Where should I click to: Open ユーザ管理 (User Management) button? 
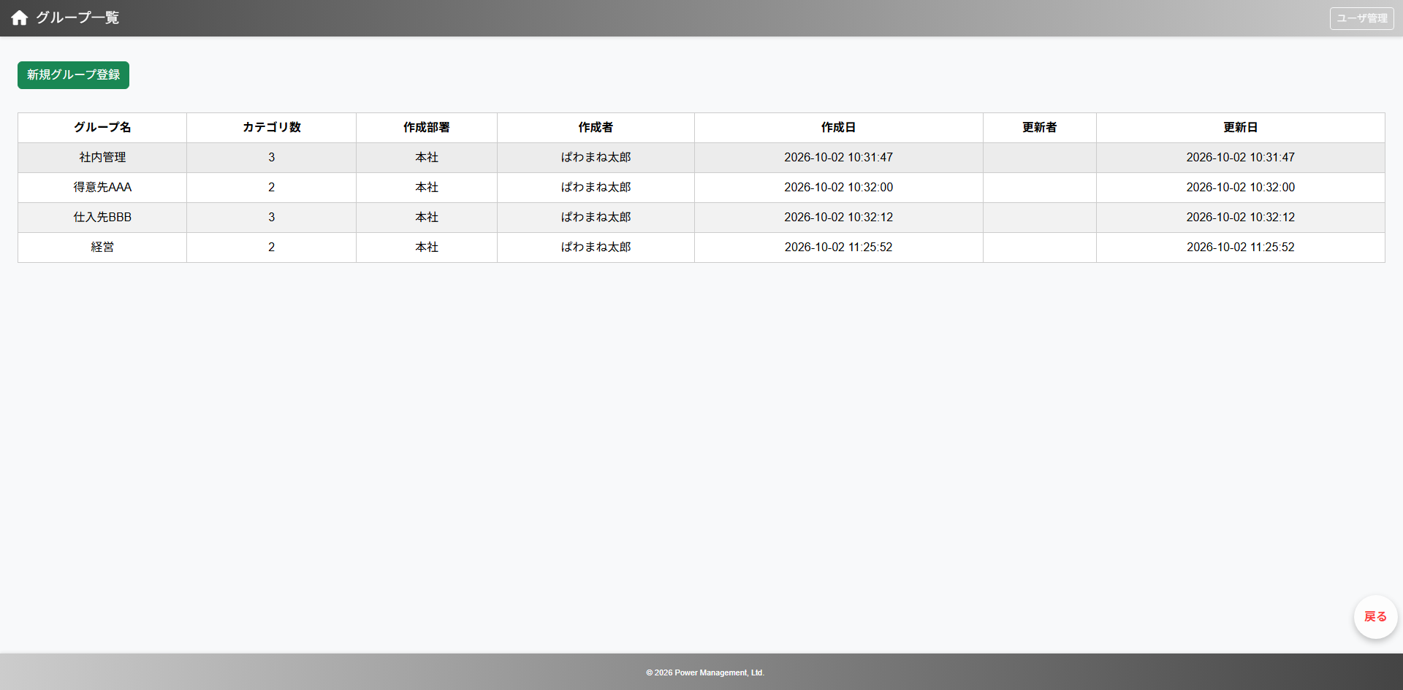(x=1361, y=18)
